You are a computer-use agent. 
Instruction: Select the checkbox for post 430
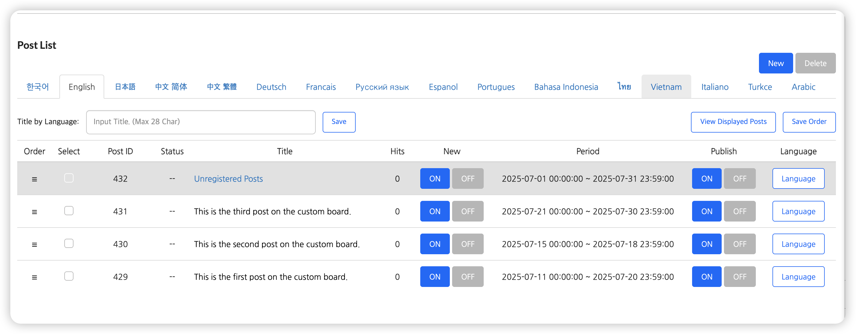click(x=69, y=243)
